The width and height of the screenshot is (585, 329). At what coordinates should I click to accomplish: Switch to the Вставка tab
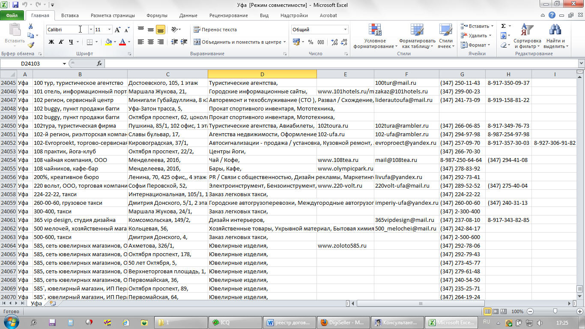[x=70, y=15]
